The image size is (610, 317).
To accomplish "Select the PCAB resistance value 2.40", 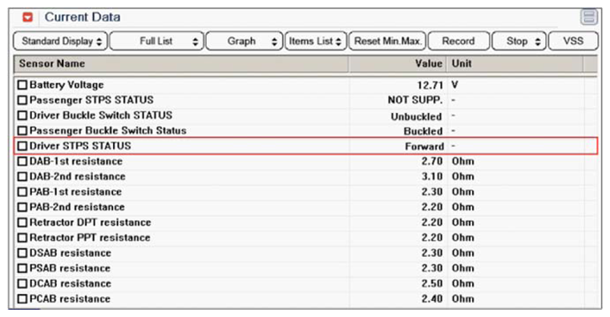I will click(x=432, y=299).
